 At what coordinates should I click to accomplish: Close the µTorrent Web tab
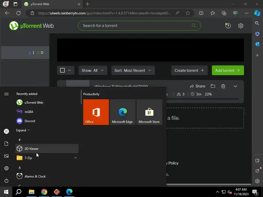tap(79, 4)
